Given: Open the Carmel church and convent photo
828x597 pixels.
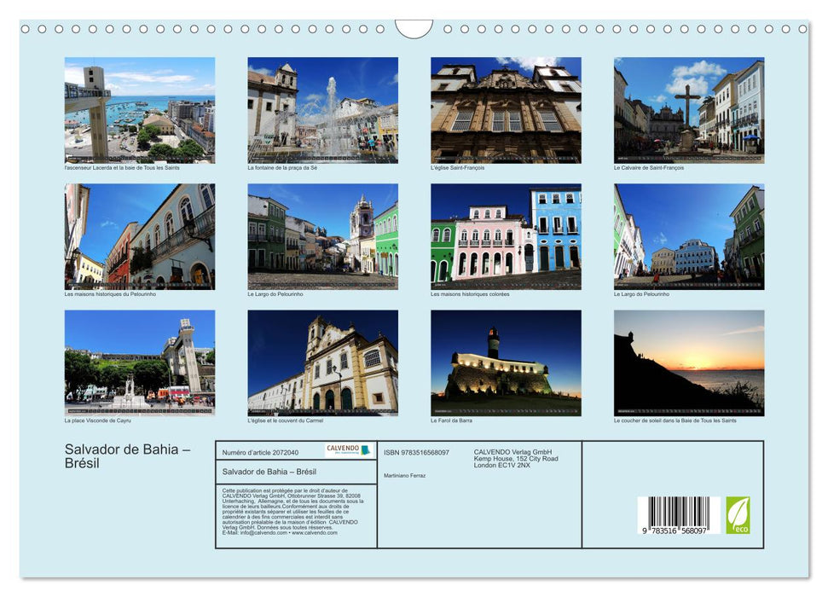Looking at the screenshot, I should tap(321, 365).
